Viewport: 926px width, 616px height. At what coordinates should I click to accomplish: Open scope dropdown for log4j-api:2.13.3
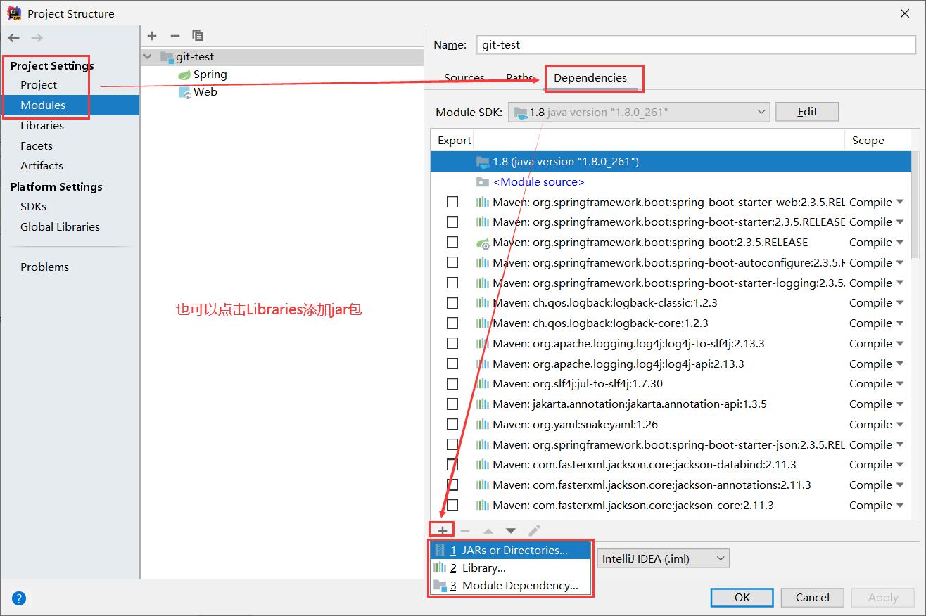click(900, 364)
